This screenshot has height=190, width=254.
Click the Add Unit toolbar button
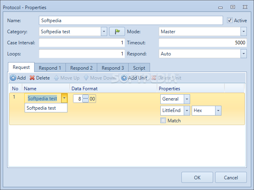[x=134, y=78]
